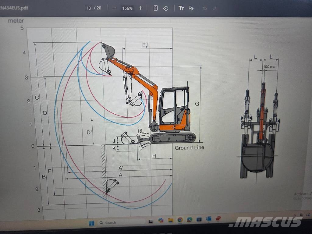Click the 'B' depth label

point(44,176)
